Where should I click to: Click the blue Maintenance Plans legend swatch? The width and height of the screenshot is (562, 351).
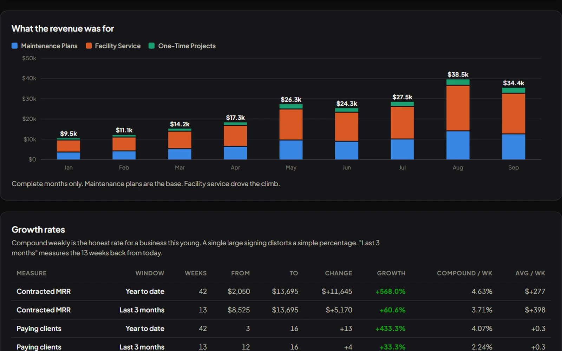click(14, 46)
